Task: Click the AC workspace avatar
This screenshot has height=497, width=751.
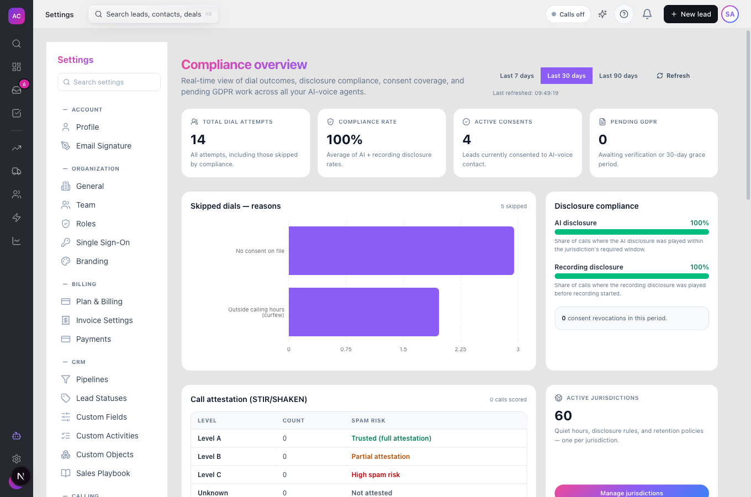Action: [17, 16]
